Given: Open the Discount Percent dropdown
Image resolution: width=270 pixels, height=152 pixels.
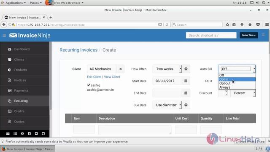Looking at the screenshot, I should pyautogui.click(x=243, y=93).
